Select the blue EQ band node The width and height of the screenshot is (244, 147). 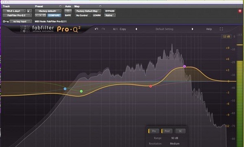[x=65, y=89]
